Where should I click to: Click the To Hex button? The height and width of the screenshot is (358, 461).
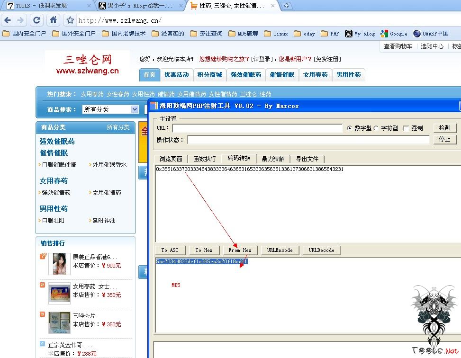pos(204,250)
